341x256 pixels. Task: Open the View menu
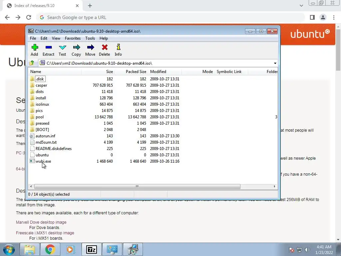[x=56, y=38]
